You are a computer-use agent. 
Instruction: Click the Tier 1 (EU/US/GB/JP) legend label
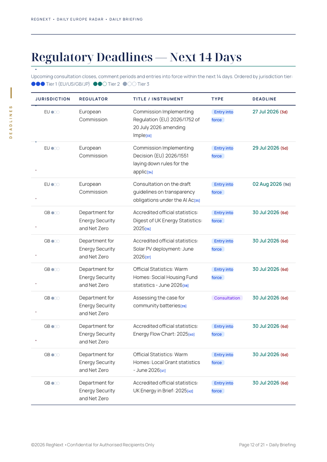coord(68,84)
